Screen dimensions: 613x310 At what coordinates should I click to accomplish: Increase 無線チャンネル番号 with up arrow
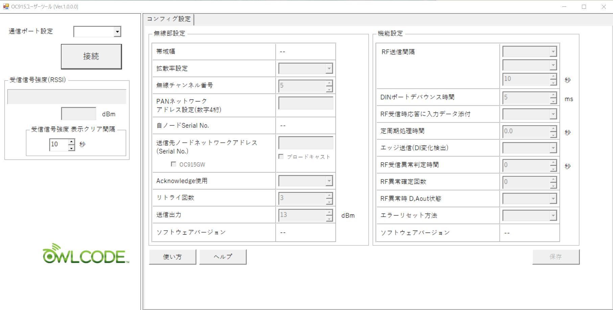point(329,82)
